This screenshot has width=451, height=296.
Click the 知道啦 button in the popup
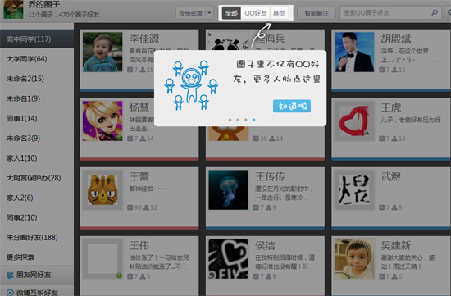click(292, 106)
